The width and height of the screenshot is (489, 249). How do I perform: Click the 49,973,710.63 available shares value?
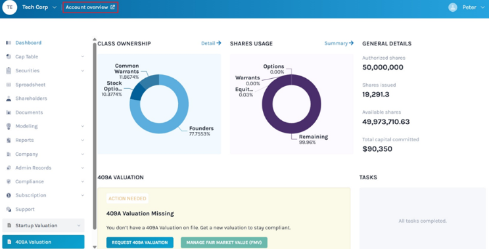[x=386, y=122]
